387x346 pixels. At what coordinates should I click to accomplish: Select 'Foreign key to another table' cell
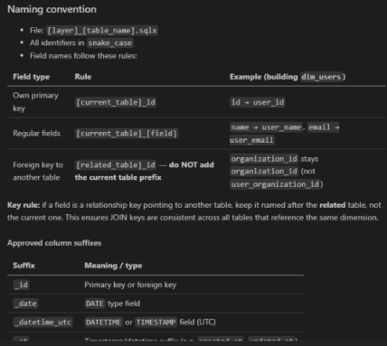coord(38,171)
